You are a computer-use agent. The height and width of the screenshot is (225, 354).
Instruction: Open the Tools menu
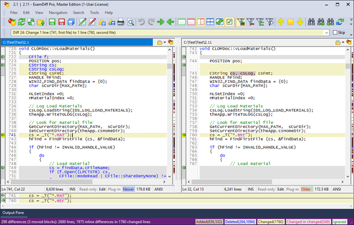94,12
